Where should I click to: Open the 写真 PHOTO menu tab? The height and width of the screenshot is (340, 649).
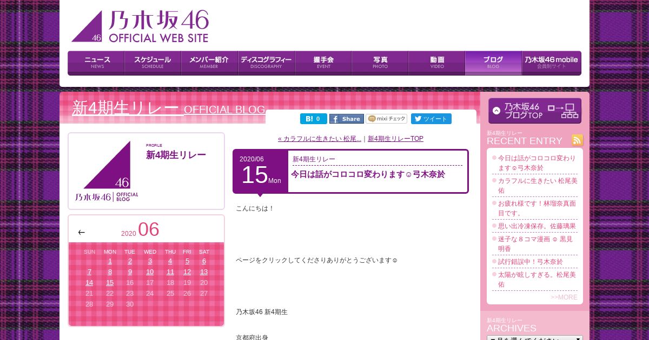(x=380, y=63)
